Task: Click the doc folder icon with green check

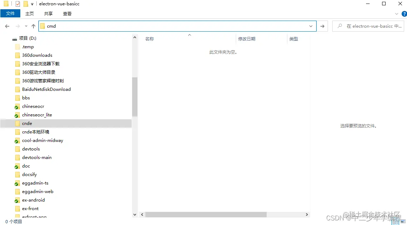Action: (17, 166)
